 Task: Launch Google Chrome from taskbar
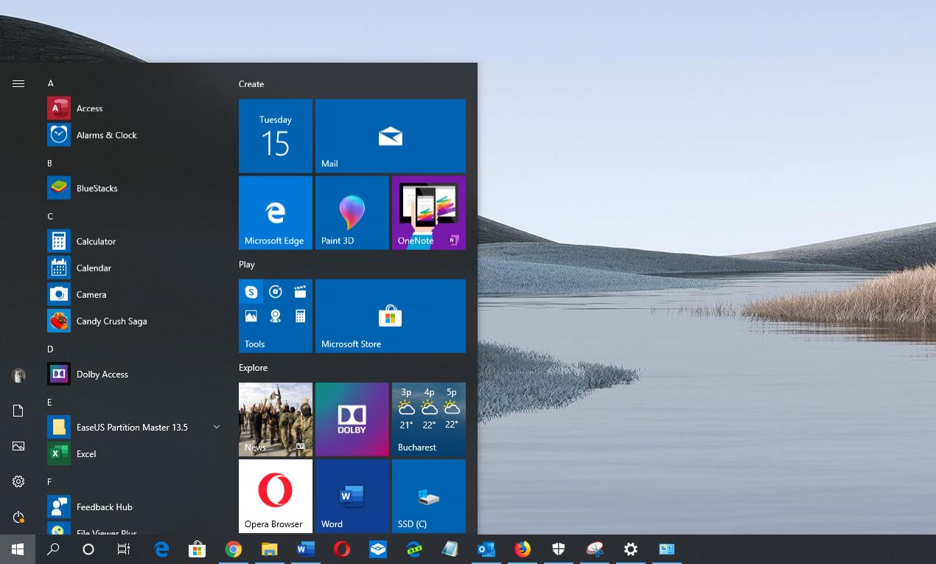234,549
